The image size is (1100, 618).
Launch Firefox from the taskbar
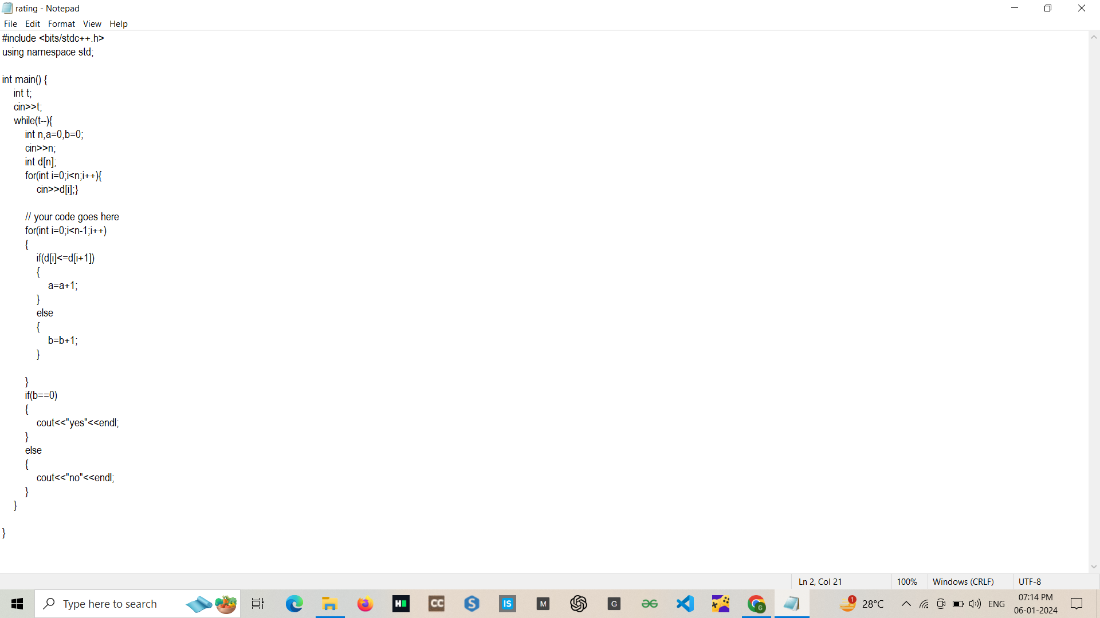point(365,604)
